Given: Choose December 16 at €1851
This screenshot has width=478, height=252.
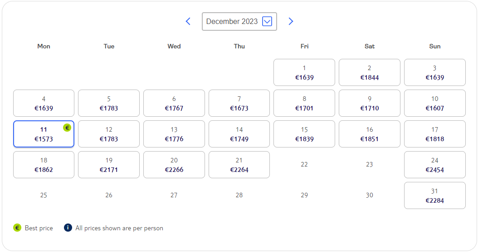Looking at the screenshot, I should pos(370,134).
